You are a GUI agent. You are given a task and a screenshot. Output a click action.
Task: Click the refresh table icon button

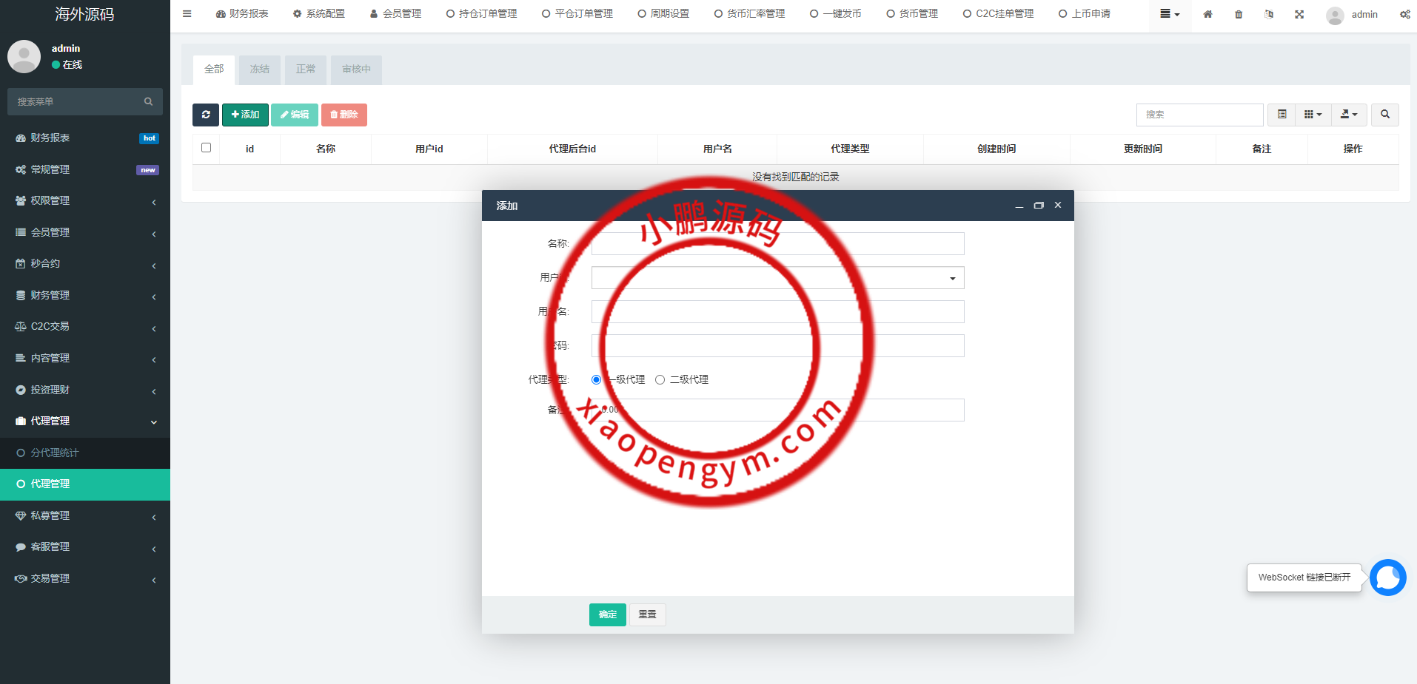click(206, 115)
